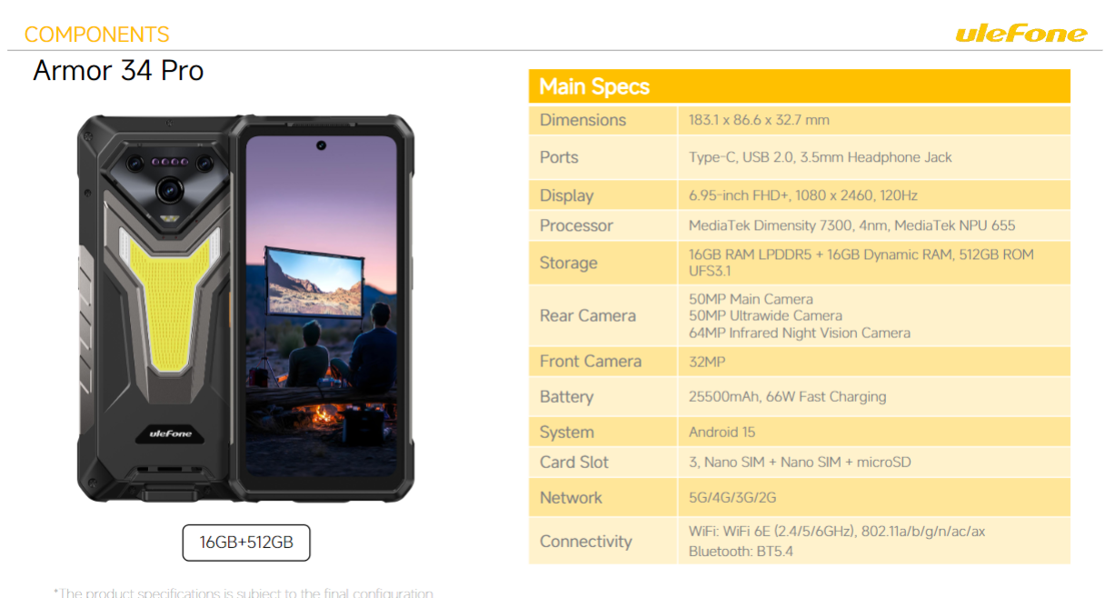This screenshot has height=598, width=1105.
Task: Click the WiFi 6E connectivity line
Action: pos(836,531)
